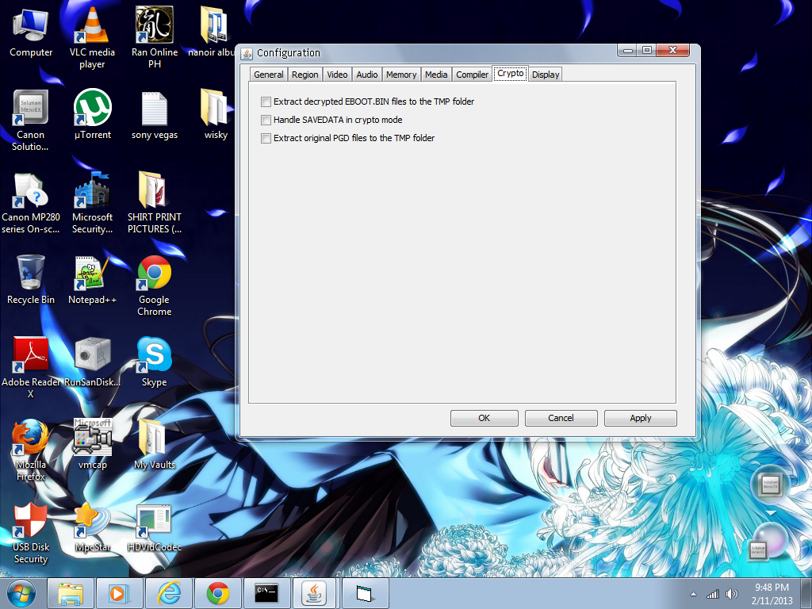Select the Compiler tab
Image resolution: width=812 pixels, height=609 pixels.
click(472, 75)
